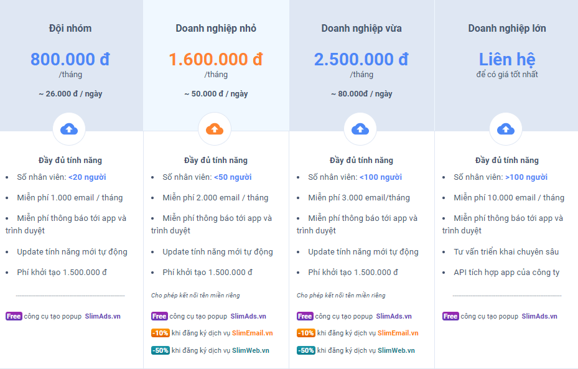
Task: Click the <50 người employee count text
Action: click(233, 177)
